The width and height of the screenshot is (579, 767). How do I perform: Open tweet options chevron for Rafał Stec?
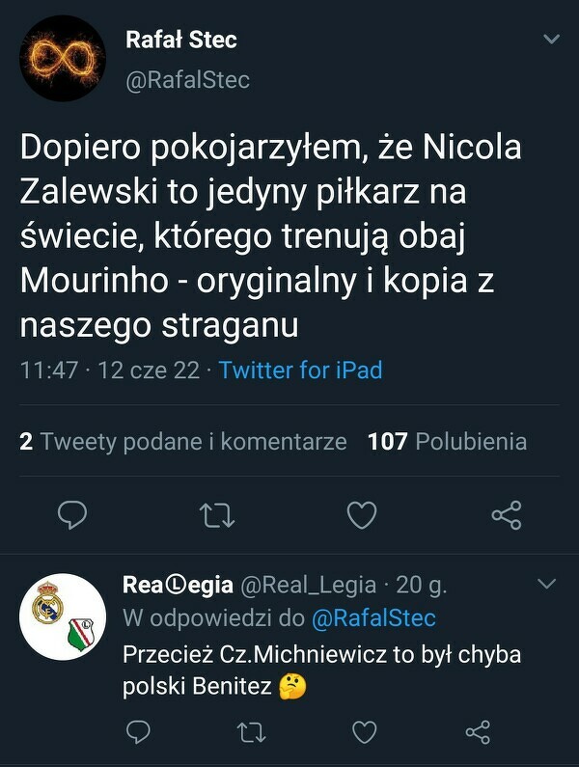click(551, 40)
